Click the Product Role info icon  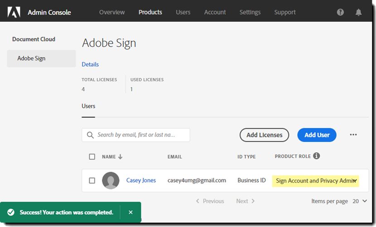317,156
